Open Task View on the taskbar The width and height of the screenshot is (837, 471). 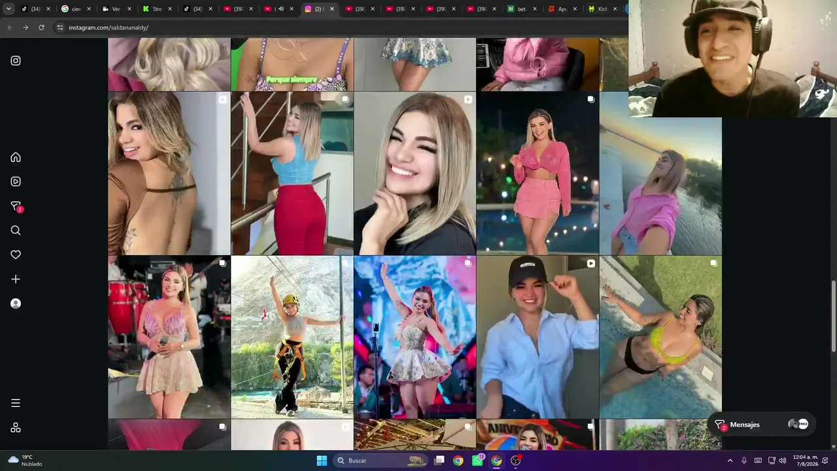point(439,461)
